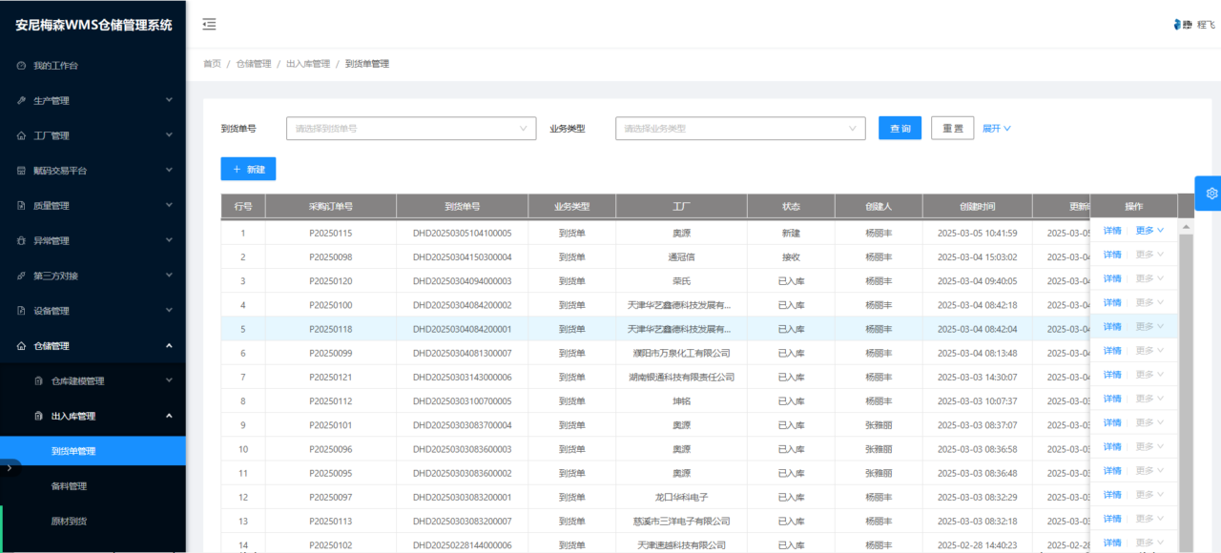1221x553 pixels.
Task: Click the small arrow handle at sidebar's left edge
Action: click(x=9, y=468)
